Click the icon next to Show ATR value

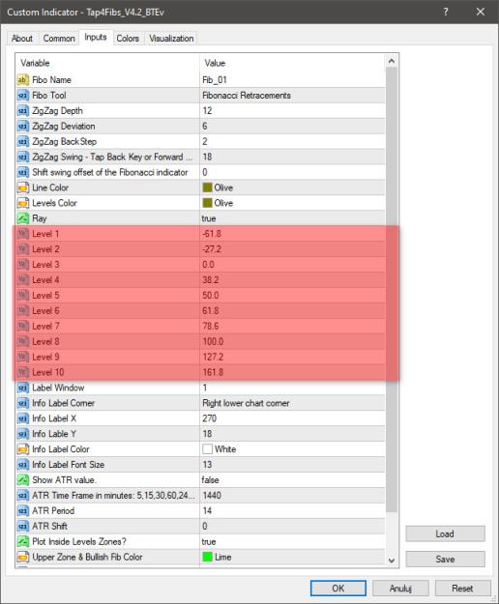tap(23, 480)
